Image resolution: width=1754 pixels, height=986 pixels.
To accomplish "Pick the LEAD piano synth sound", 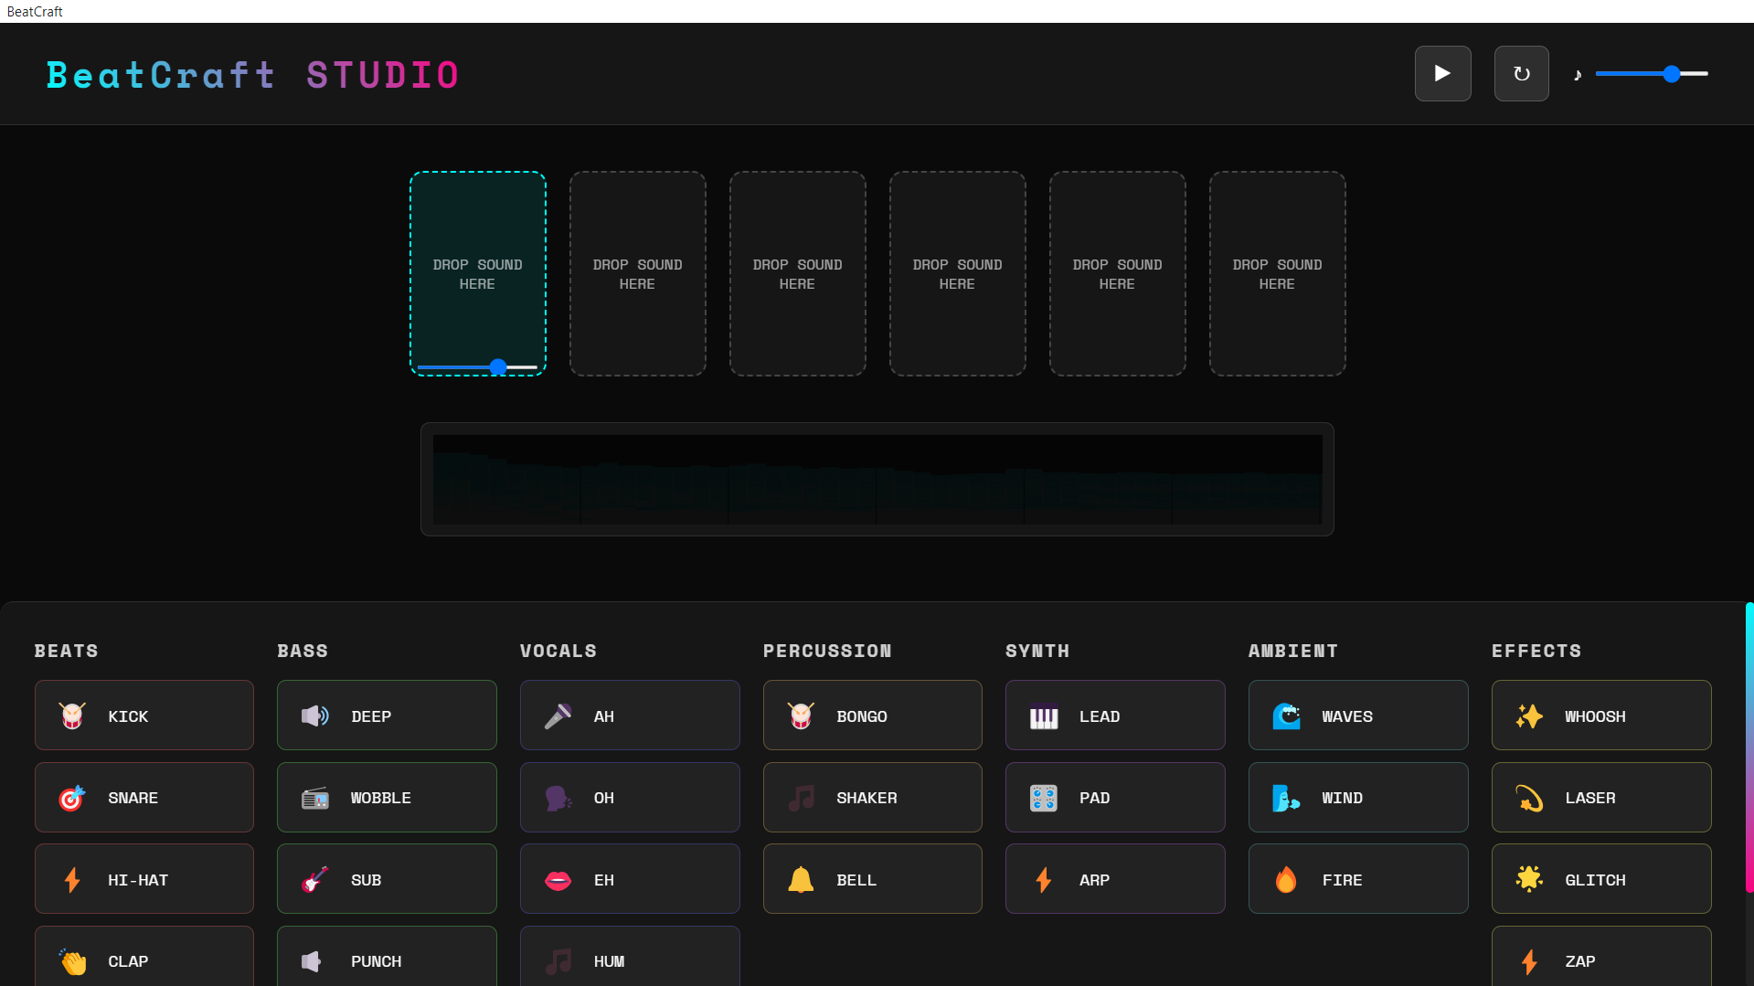I will pyautogui.click(x=1114, y=716).
